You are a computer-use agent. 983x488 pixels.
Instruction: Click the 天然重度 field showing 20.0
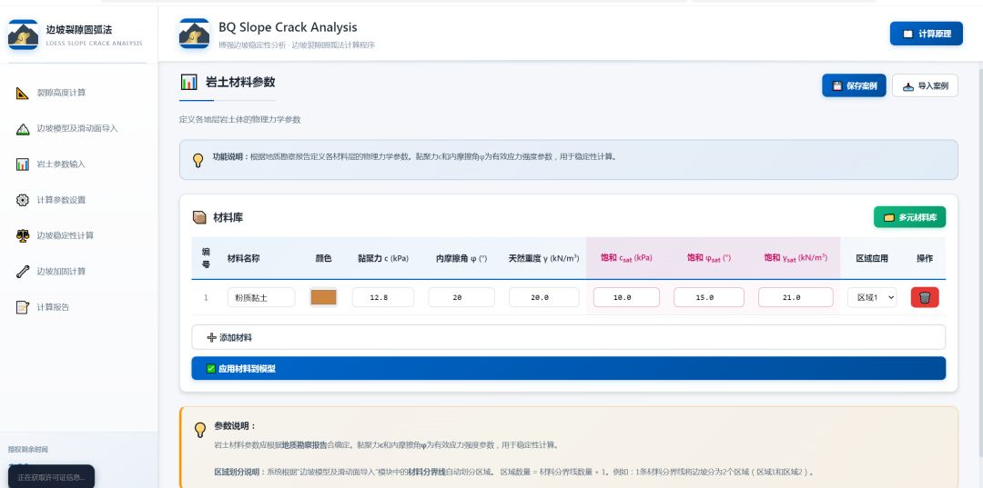(543, 297)
